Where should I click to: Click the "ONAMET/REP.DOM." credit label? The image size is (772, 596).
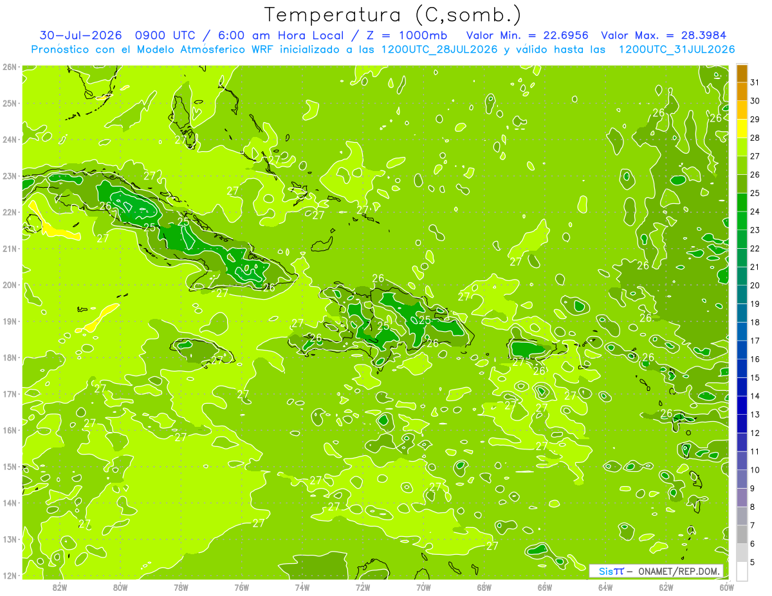pyautogui.click(x=678, y=571)
